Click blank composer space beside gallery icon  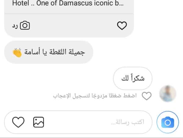(77, 122)
